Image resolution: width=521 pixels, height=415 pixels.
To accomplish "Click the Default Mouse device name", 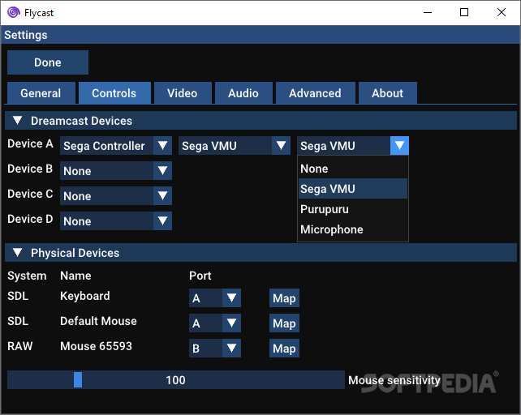I will coord(98,321).
